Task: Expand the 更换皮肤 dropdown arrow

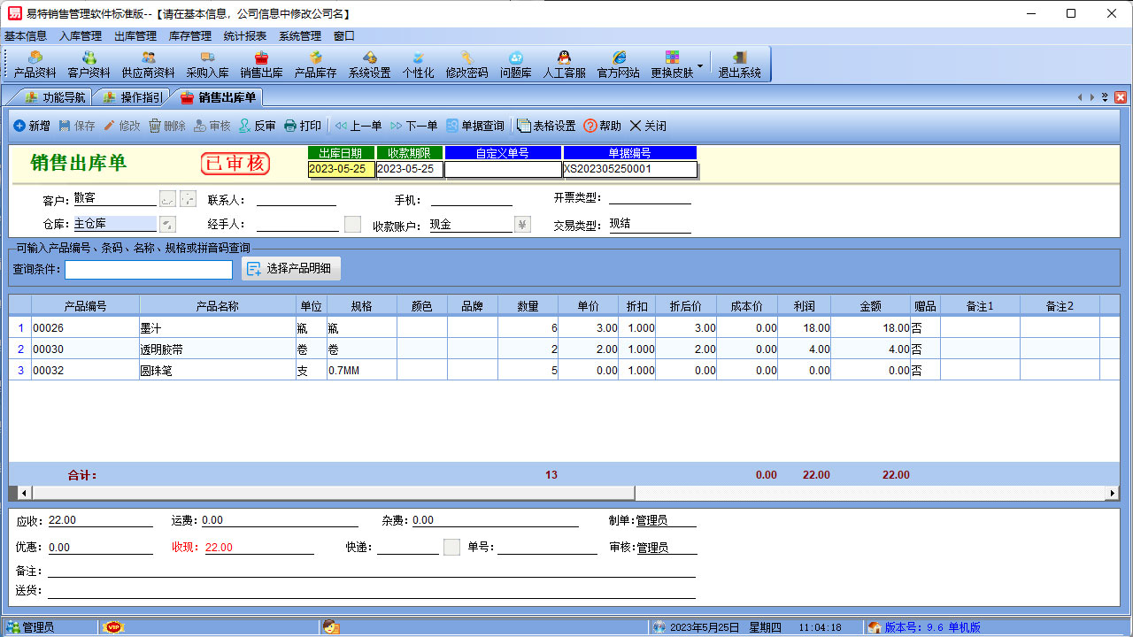Action: point(700,65)
